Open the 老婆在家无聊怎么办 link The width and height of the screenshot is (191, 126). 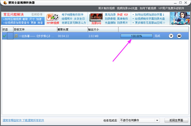(74, 23)
